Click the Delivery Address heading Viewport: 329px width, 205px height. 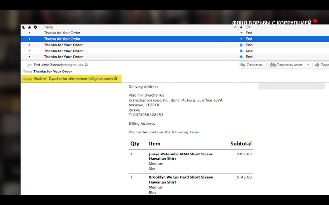coord(143,87)
